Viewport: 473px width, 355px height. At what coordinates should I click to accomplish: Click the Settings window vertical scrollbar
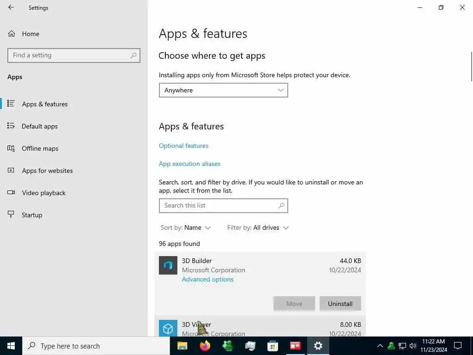click(x=471, y=67)
